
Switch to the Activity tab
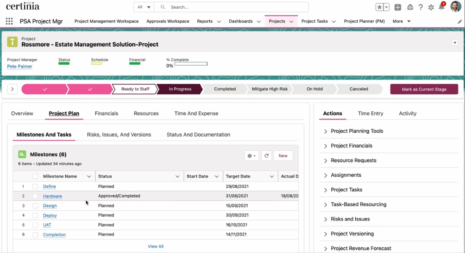408,113
